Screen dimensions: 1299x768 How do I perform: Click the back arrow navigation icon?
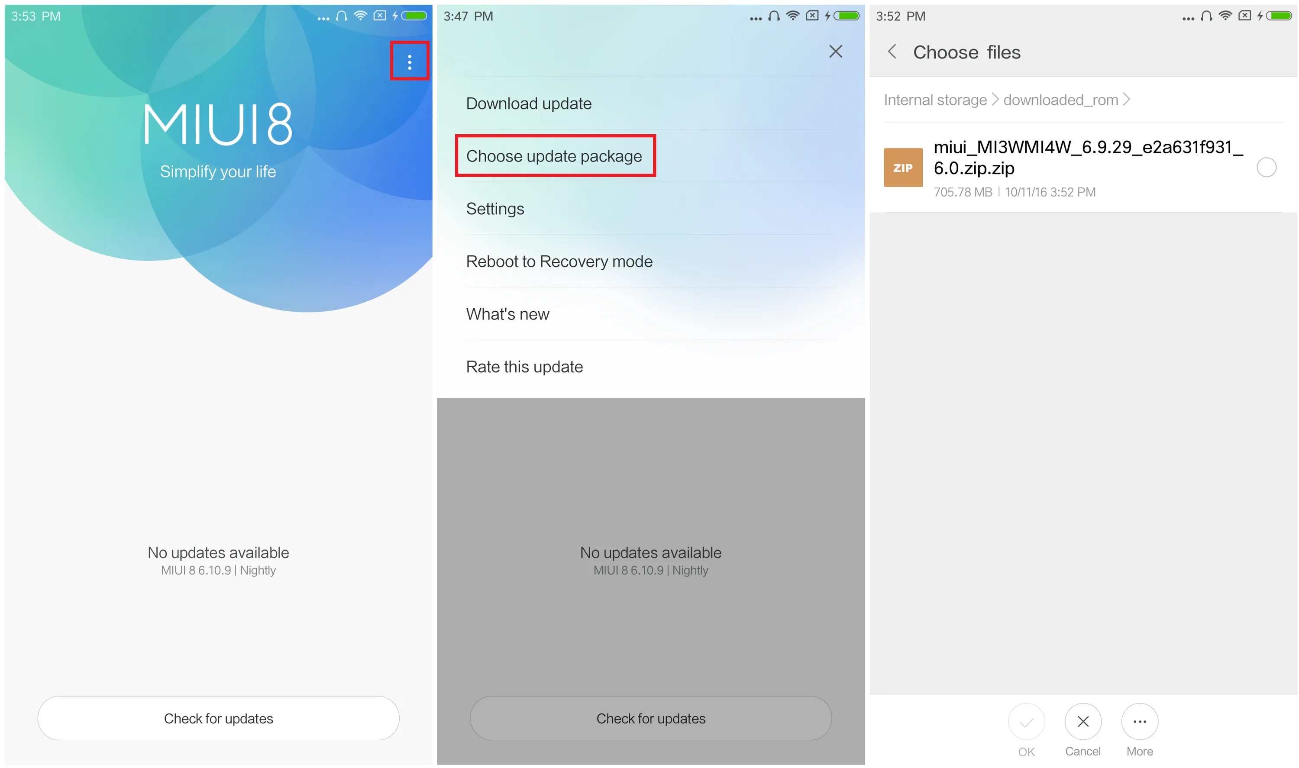click(884, 50)
